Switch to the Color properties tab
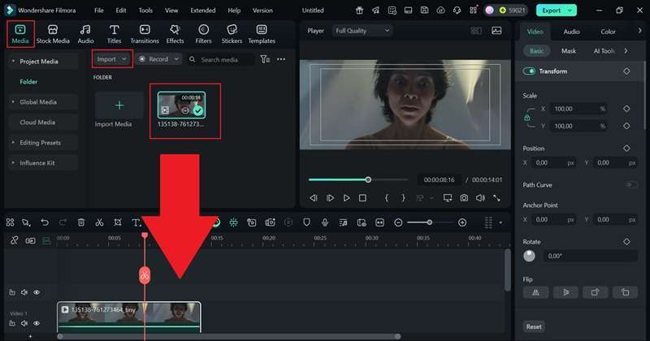Viewport: 650px width, 341px height. (x=608, y=32)
